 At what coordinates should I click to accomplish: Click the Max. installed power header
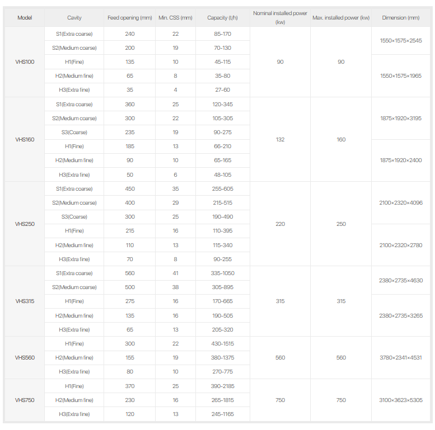click(x=341, y=18)
